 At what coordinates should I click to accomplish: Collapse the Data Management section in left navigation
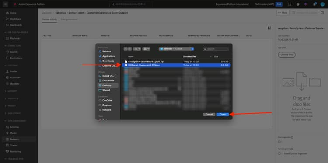5,121
